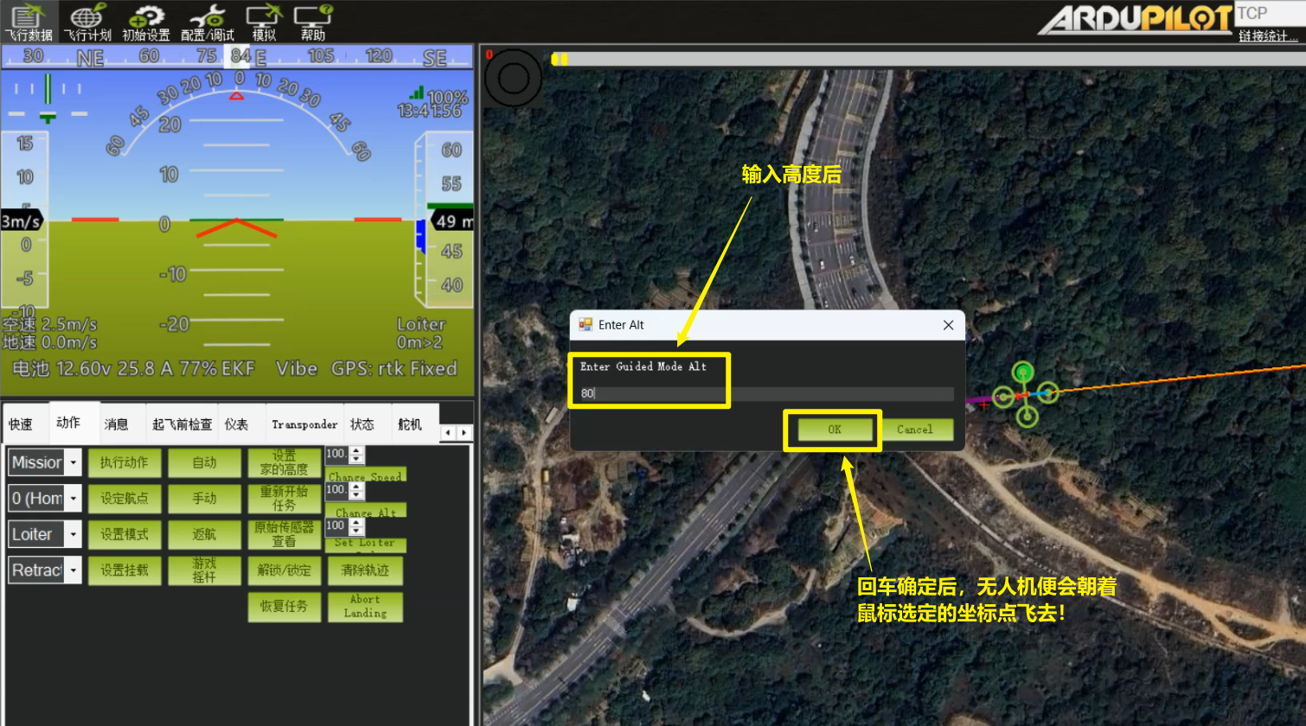Screen dimensions: 1306x726
Task: Open the 配置/调试 config tuning page
Action: (208, 22)
